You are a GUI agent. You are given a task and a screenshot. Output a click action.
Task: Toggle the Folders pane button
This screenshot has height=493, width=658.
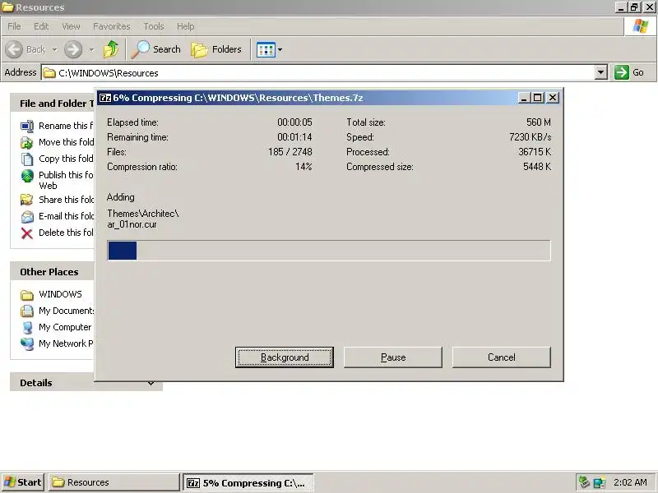point(216,49)
